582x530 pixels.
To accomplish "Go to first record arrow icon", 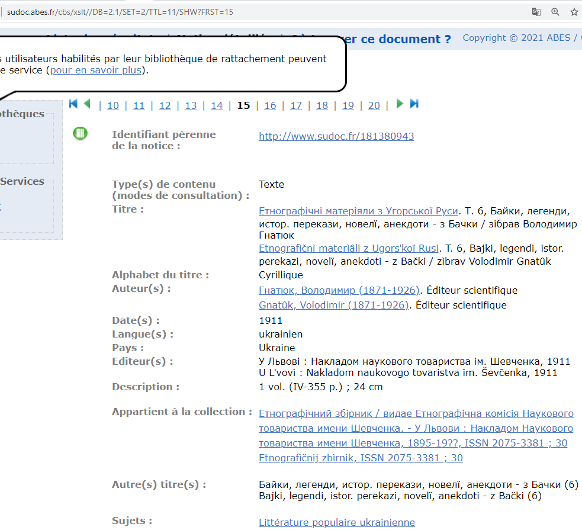I will click(x=73, y=104).
